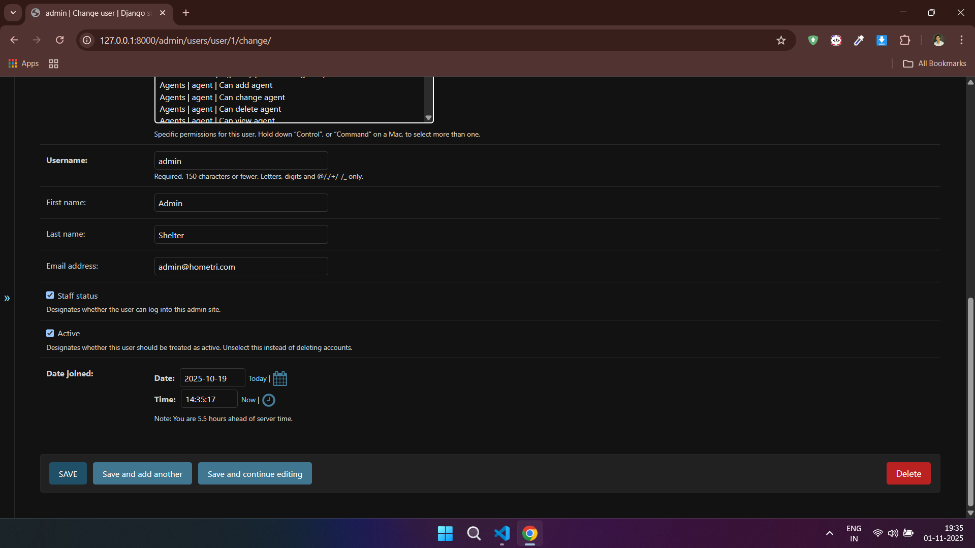This screenshot has width=975, height=548.
Task: Open the red code extension icon
Action: 836,40
